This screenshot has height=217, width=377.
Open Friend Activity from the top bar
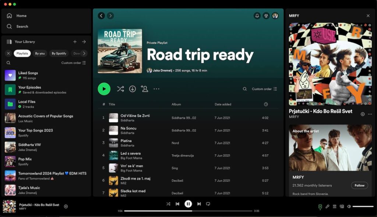pyautogui.click(x=266, y=16)
